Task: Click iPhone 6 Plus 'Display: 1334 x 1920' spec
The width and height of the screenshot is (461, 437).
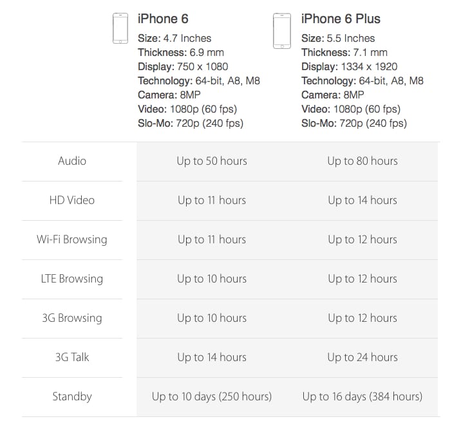Action: coord(349,66)
